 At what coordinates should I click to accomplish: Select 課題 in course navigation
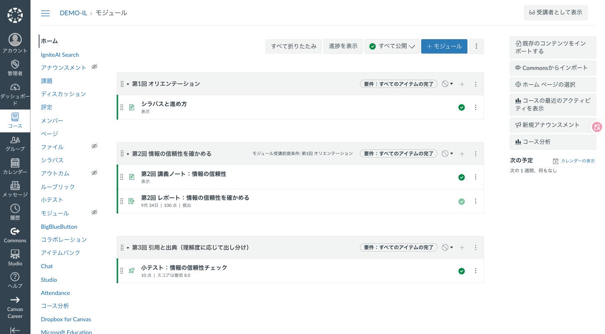(x=47, y=81)
